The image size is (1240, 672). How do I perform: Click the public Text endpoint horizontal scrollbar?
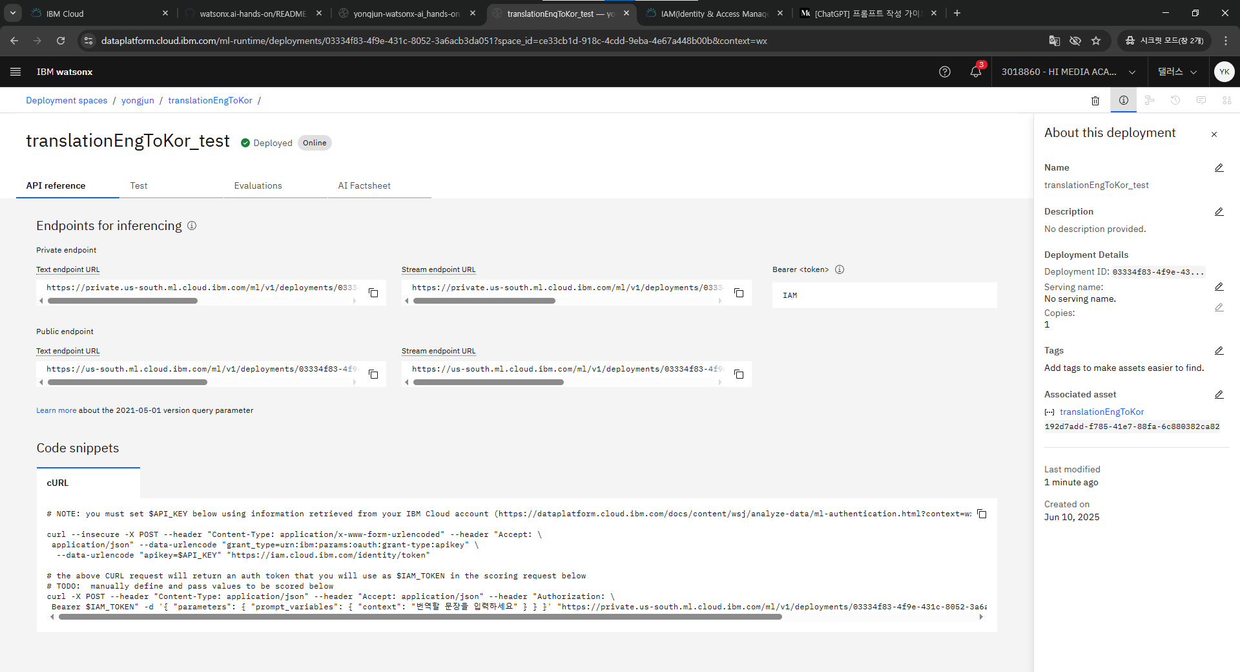pos(127,382)
